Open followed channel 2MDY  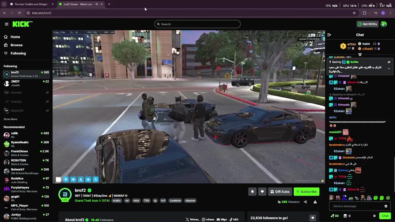(26, 83)
